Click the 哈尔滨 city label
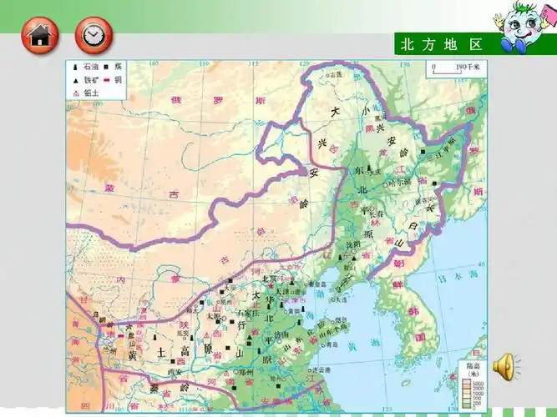The image size is (557, 417). [399, 183]
